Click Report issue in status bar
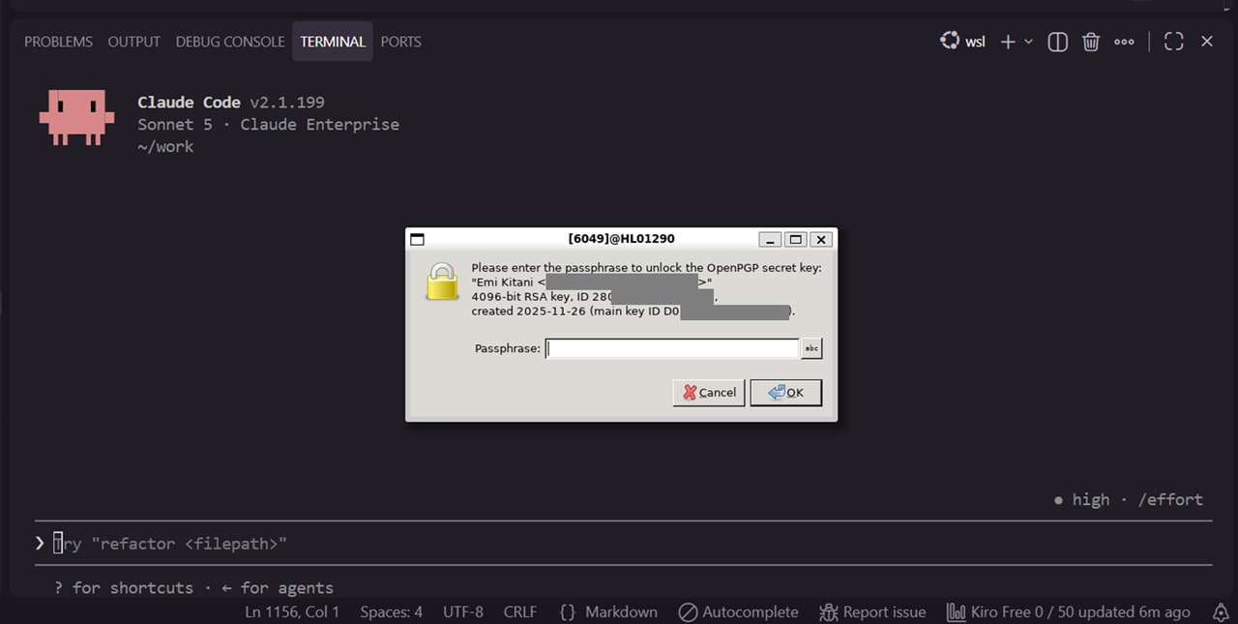This screenshot has height=624, width=1238. click(873, 612)
